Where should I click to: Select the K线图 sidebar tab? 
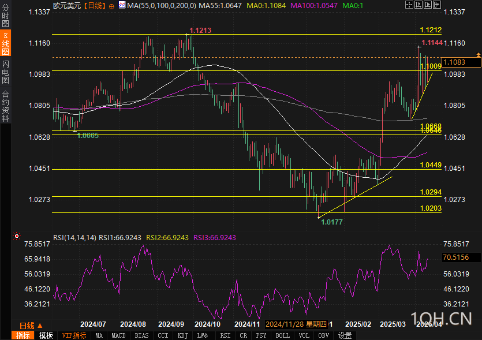(6, 43)
